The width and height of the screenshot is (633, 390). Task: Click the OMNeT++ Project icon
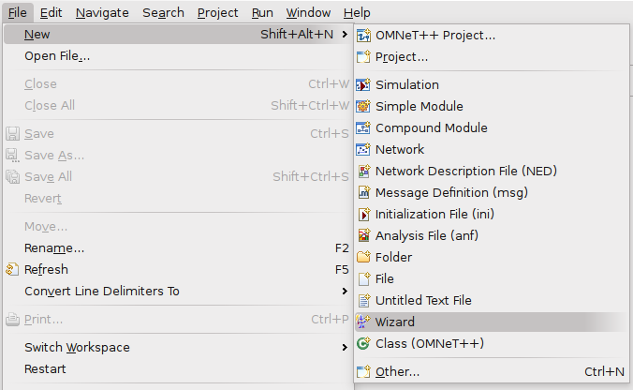363,36
